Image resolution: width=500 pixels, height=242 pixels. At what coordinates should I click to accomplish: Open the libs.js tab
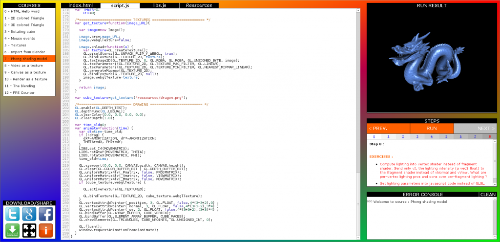160,5
